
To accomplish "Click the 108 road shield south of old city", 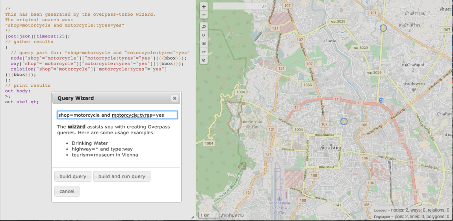I will [314, 175].
